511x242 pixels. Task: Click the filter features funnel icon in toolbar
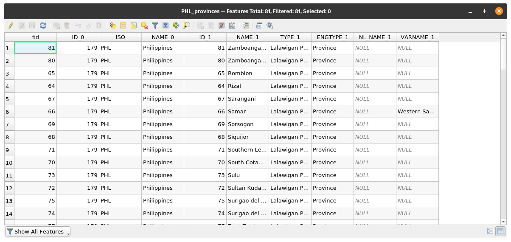point(155,25)
